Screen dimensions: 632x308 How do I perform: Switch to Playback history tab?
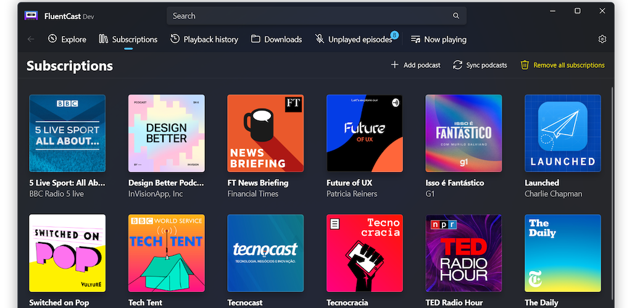(204, 40)
